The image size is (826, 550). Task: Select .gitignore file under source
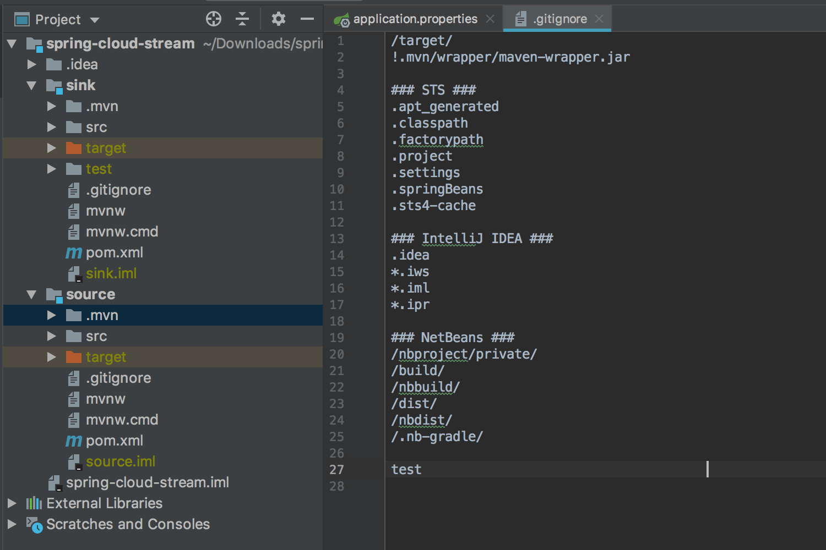(x=118, y=378)
